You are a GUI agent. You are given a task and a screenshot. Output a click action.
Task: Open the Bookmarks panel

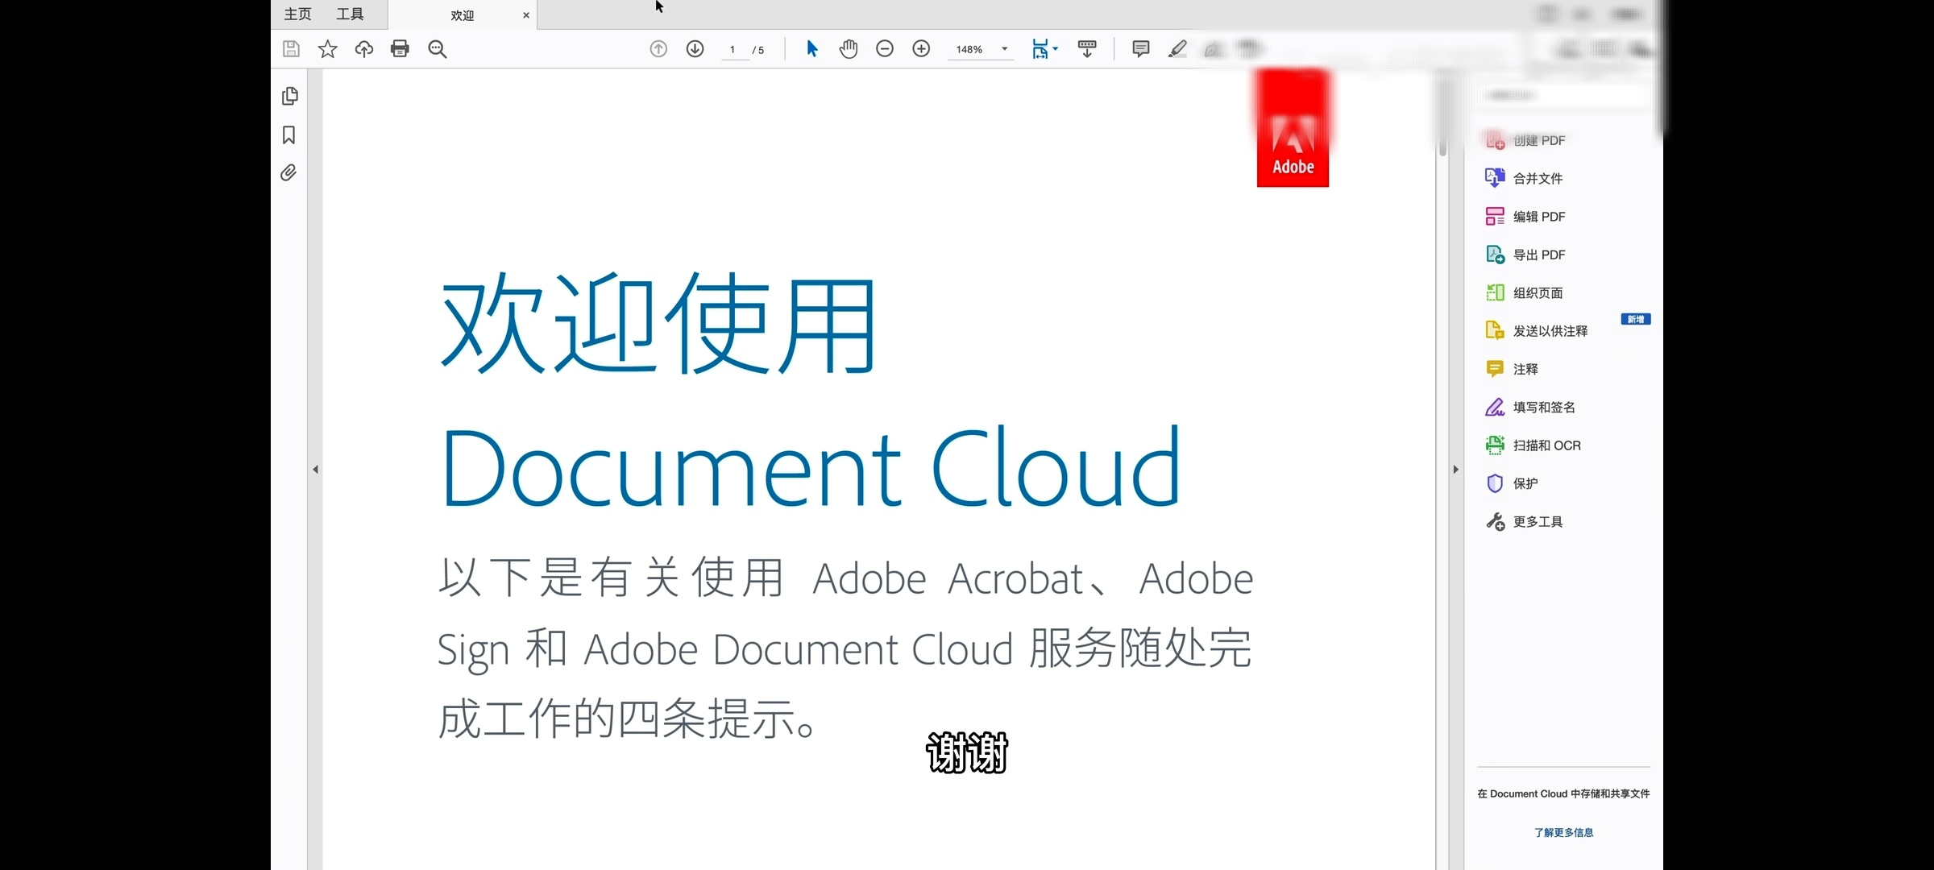click(289, 135)
